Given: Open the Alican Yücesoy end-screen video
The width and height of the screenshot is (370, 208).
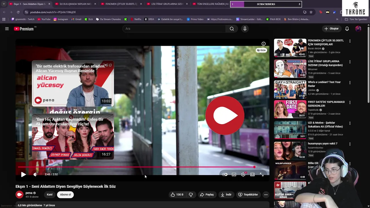Looking at the screenshot, I should (x=73, y=83).
